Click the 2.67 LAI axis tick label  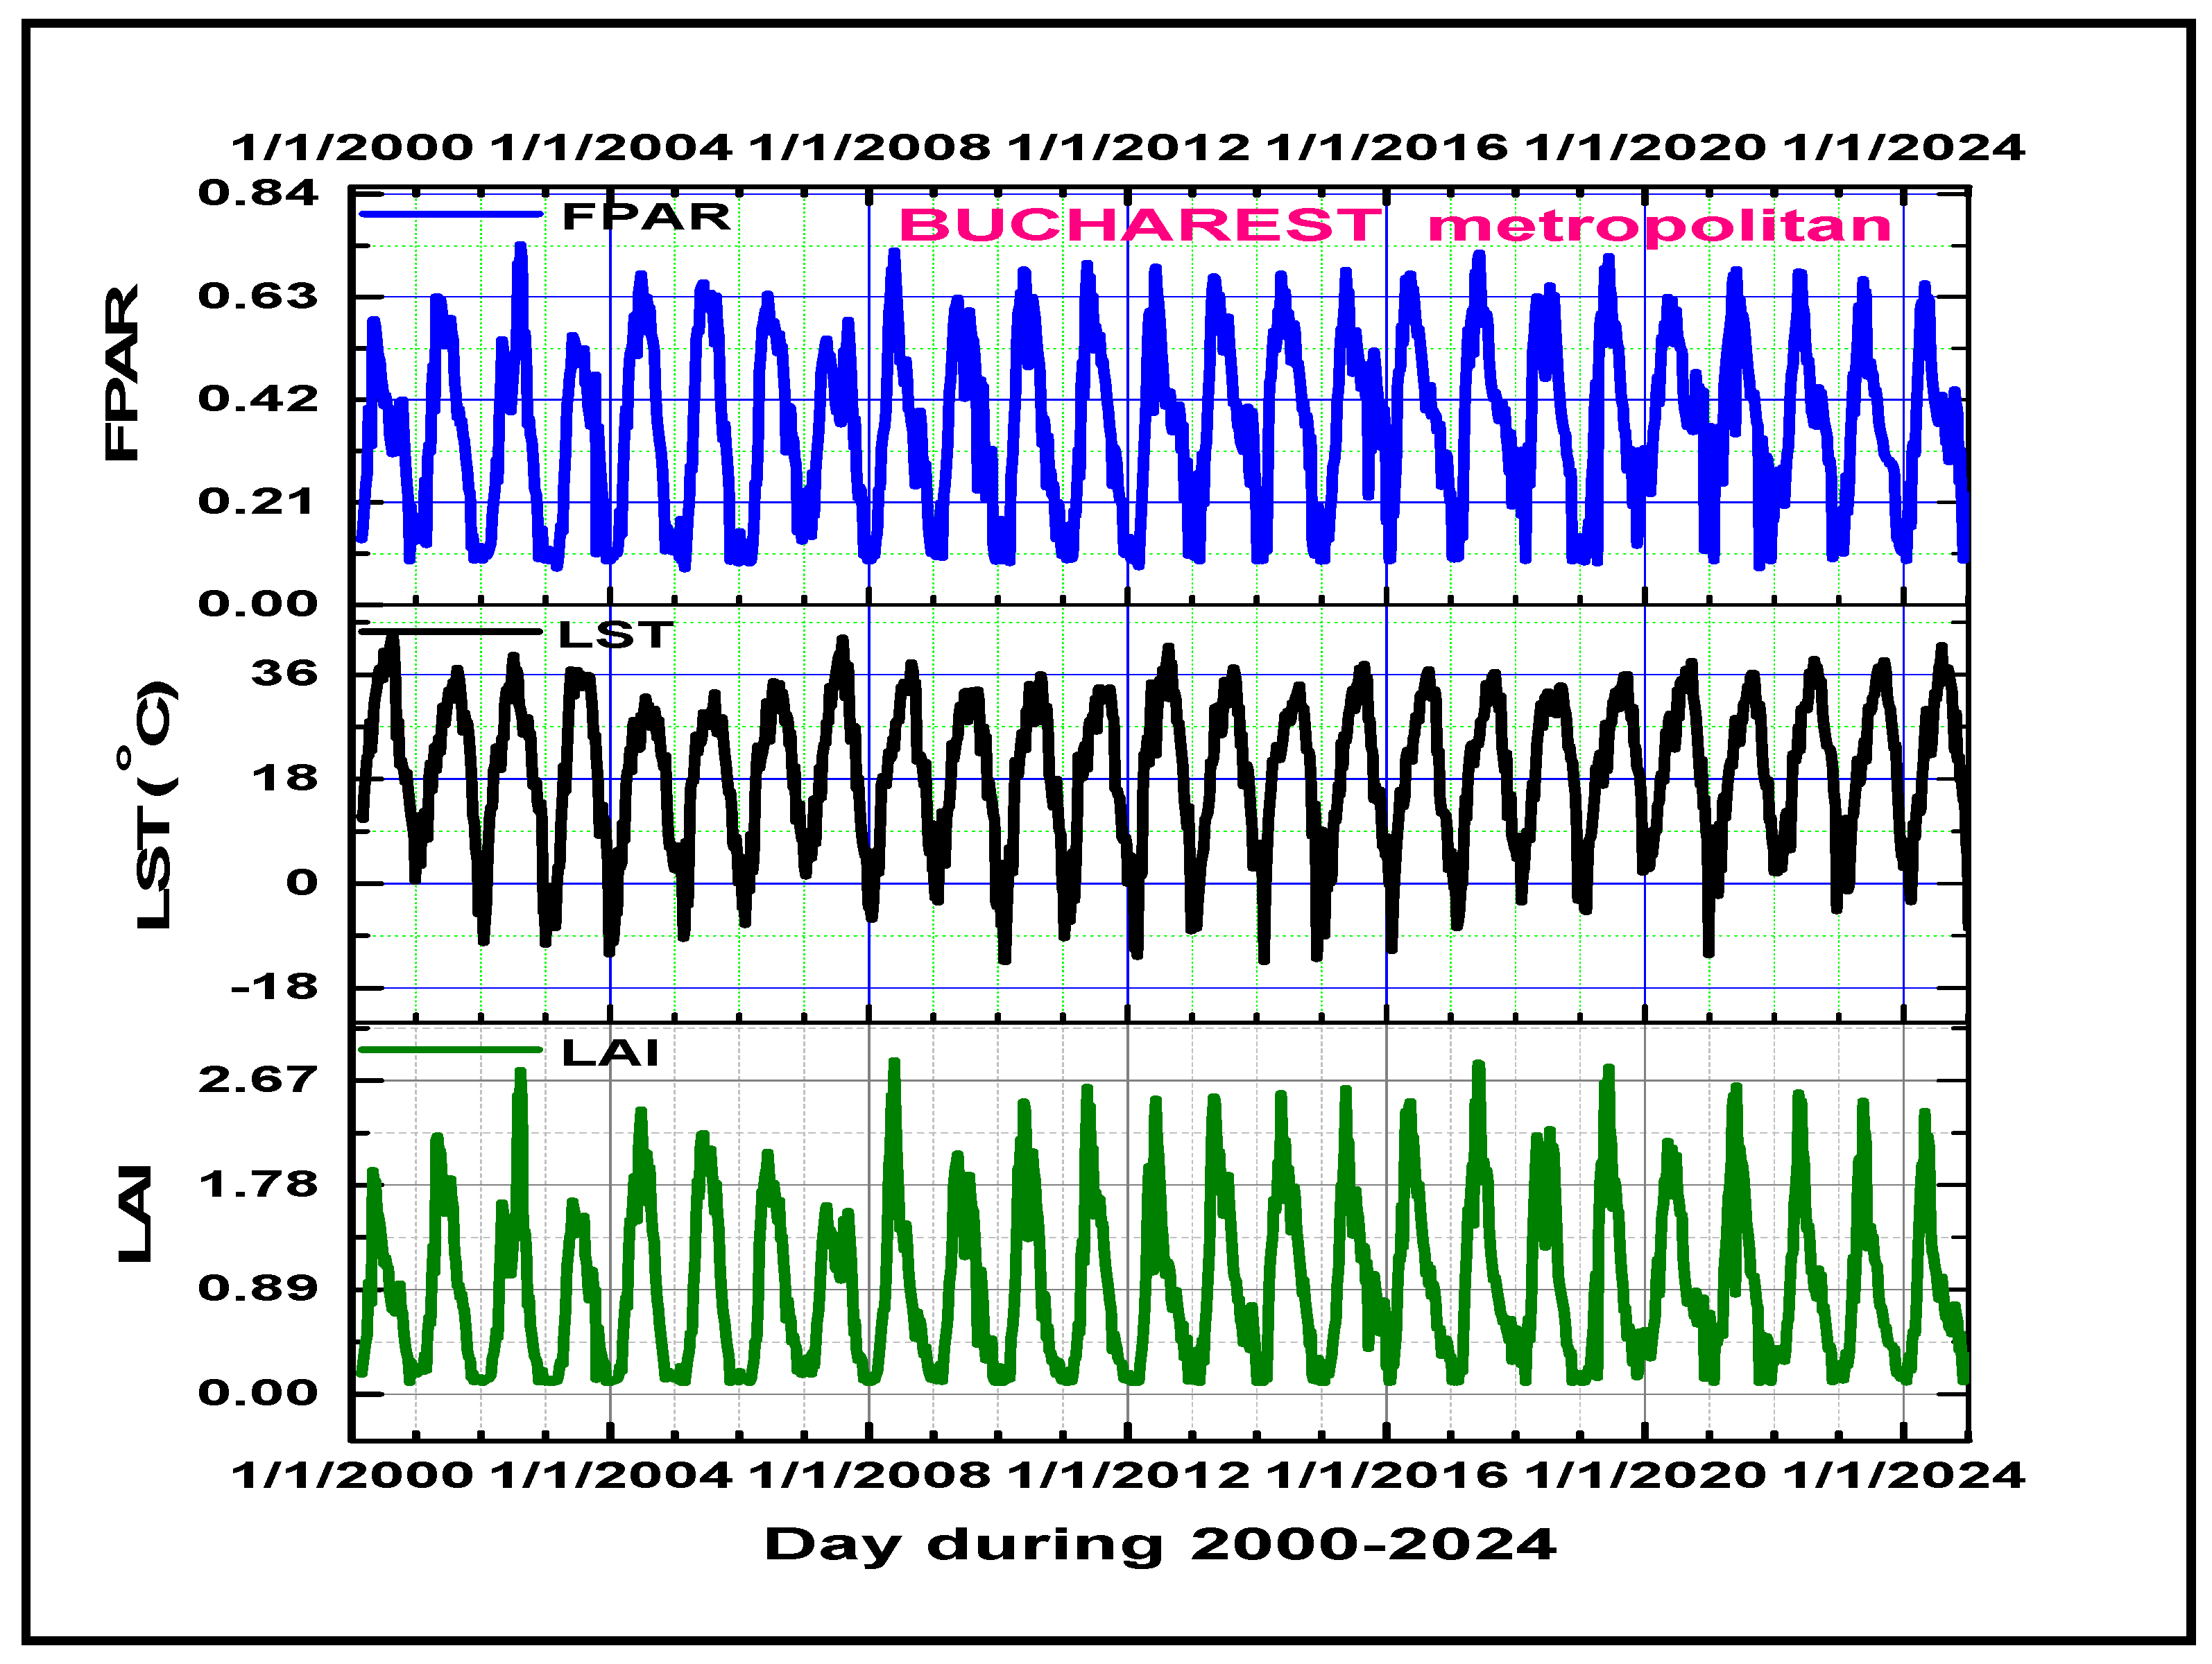(257, 1080)
